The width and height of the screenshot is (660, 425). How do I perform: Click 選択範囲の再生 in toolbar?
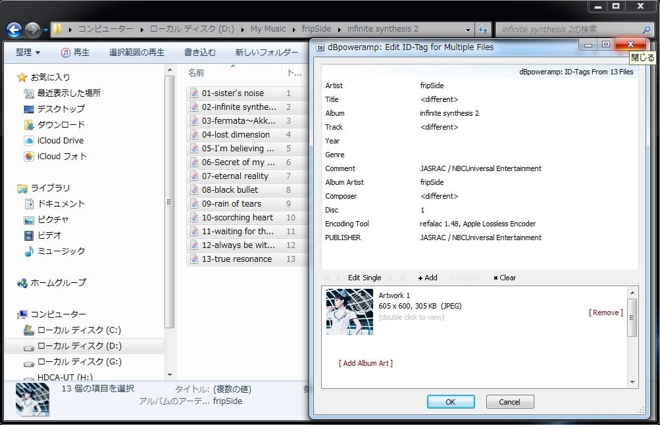coord(137,53)
